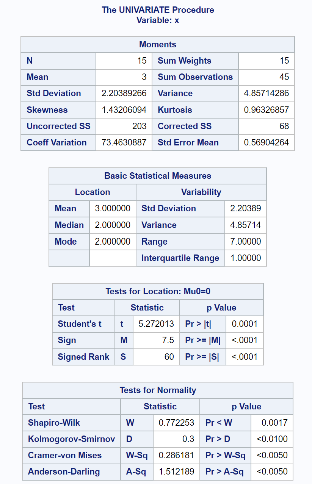The width and height of the screenshot is (312, 484).
Task: Click the Sign statistic 7.5
Action: (156, 340)
